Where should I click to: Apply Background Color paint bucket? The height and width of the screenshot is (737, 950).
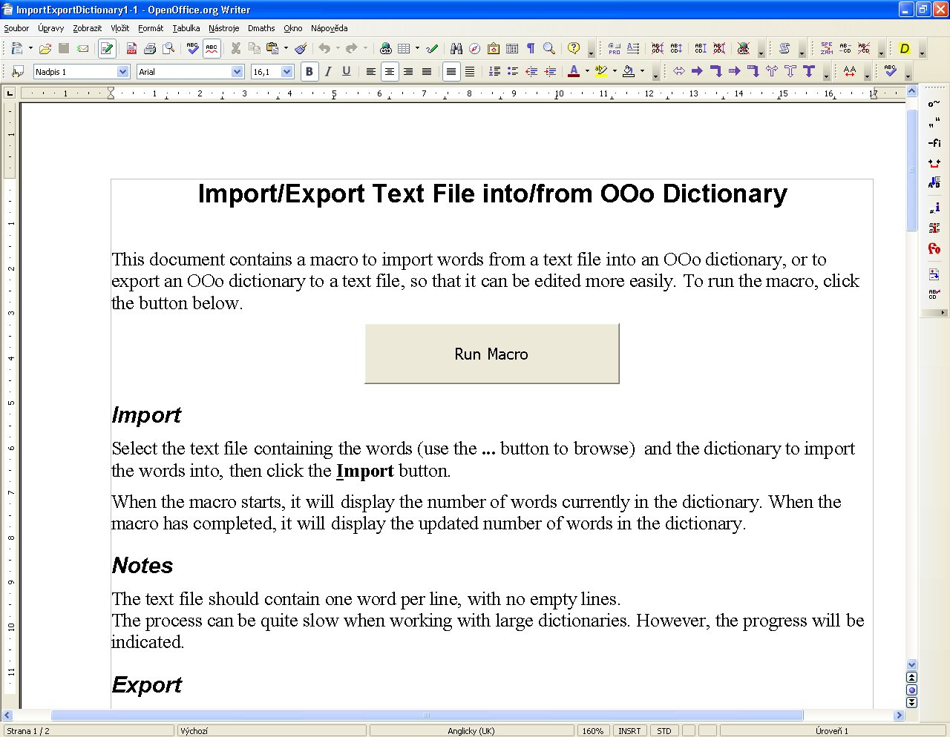click(629, 71)
